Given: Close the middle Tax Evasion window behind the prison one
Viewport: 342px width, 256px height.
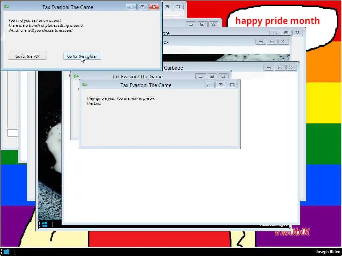Looking at the screenshot, I should (x=223, y=76).
